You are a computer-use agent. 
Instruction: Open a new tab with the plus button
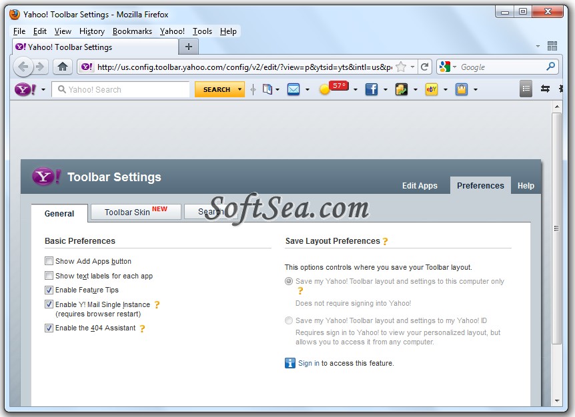click(x=189, y=47)
